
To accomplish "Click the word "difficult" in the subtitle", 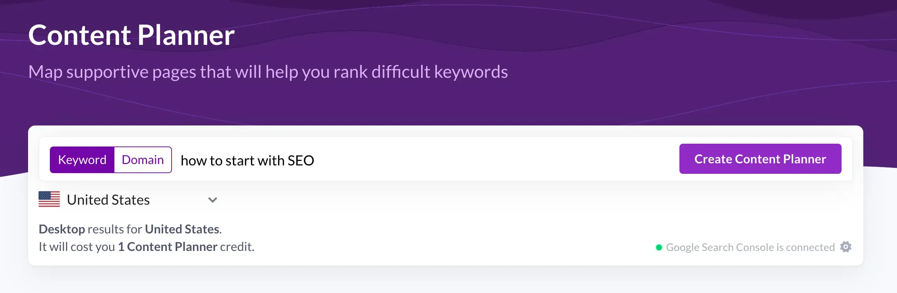I will point(400,72).
